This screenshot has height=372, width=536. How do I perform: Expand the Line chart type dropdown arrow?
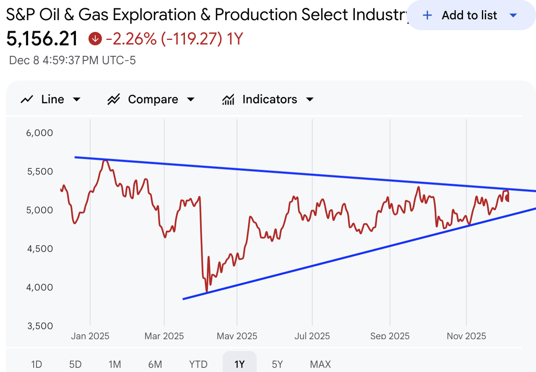click(77, 100)
